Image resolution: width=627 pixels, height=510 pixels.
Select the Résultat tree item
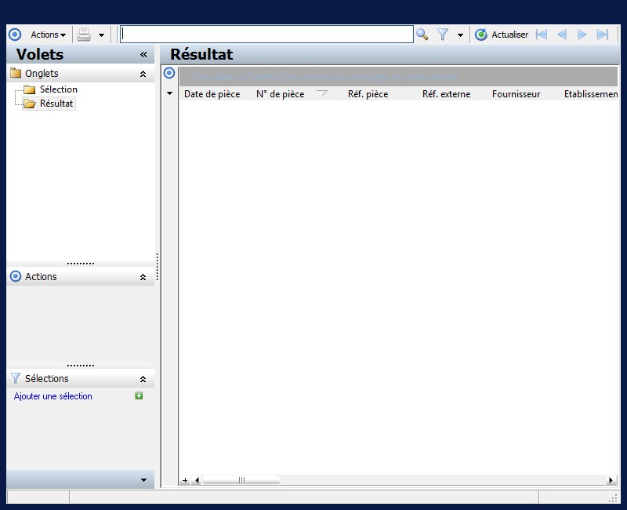[x=56, y=104]
